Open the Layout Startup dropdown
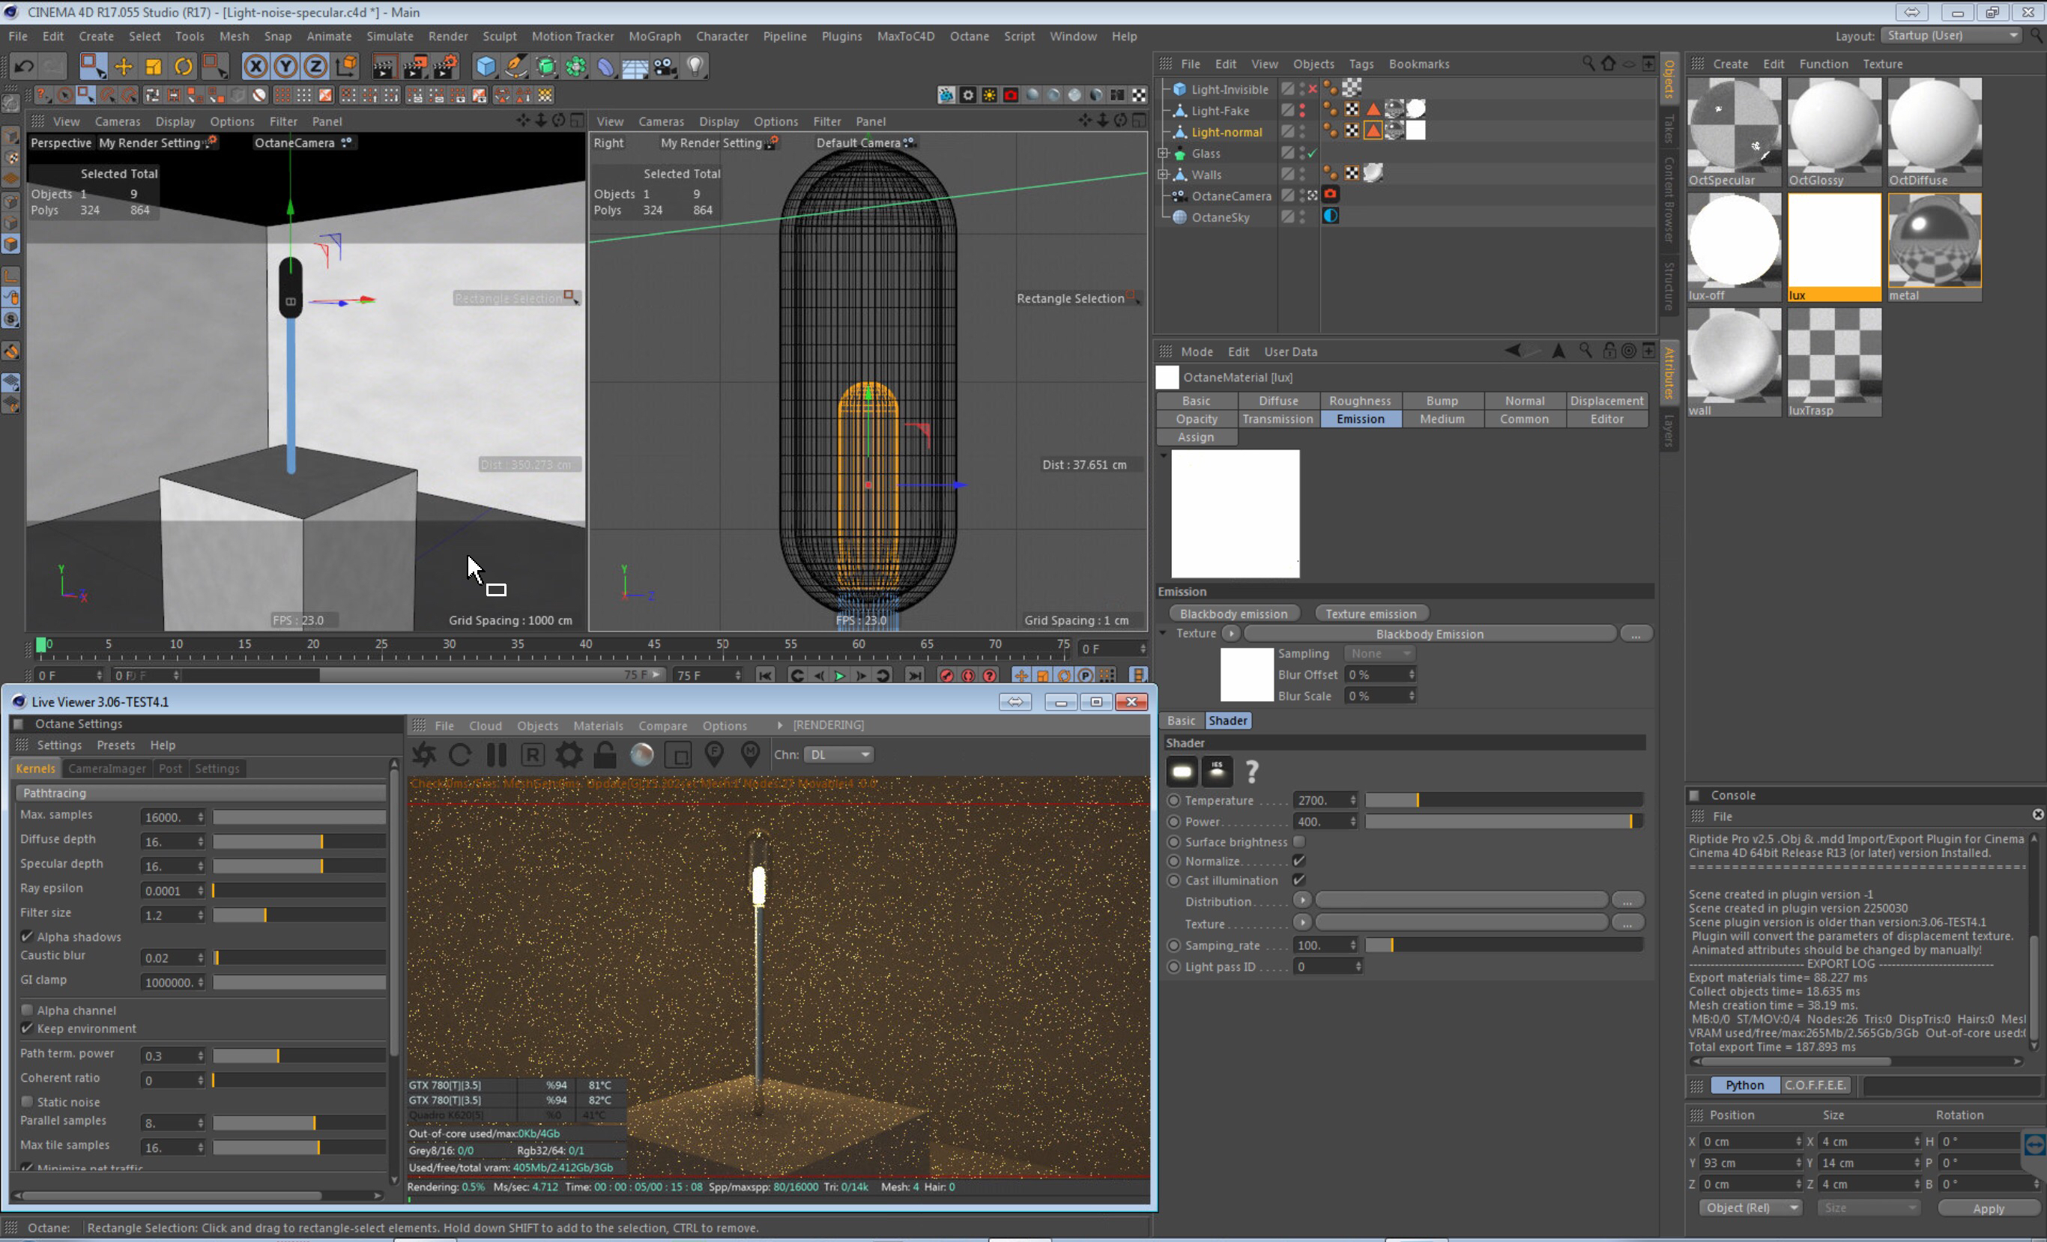The image size is (2047, 1242). click(x=1951, y=36)
